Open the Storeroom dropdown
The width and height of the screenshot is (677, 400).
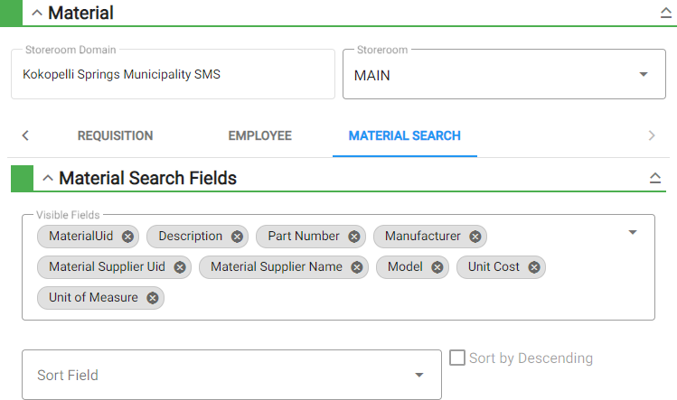click(503, 74)
